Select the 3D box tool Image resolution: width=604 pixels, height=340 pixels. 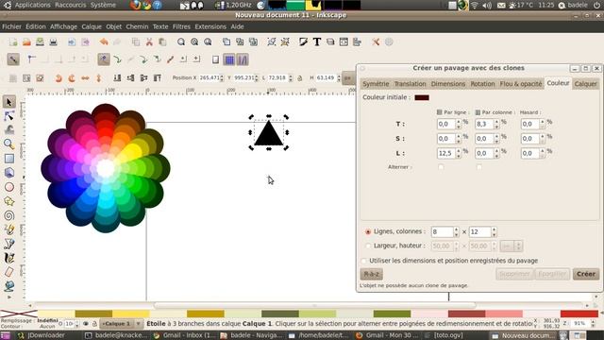[9, 173]
